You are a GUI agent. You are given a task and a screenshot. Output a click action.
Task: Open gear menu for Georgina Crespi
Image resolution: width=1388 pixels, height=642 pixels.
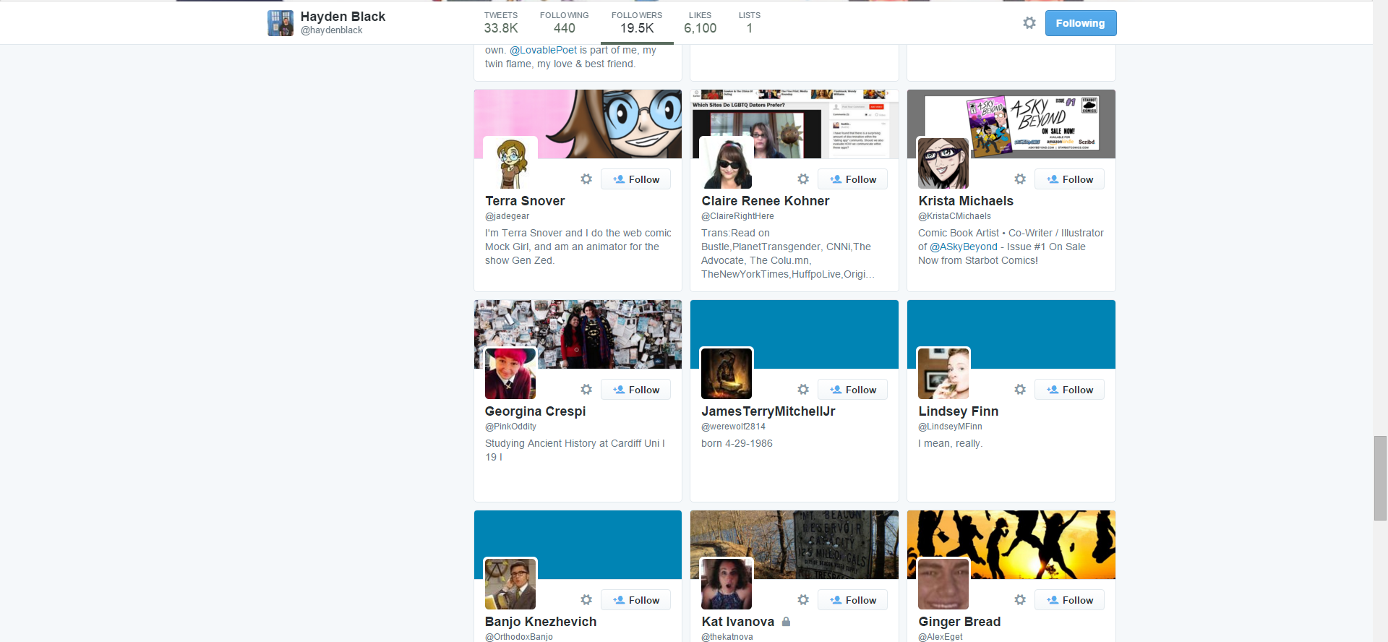586,389
